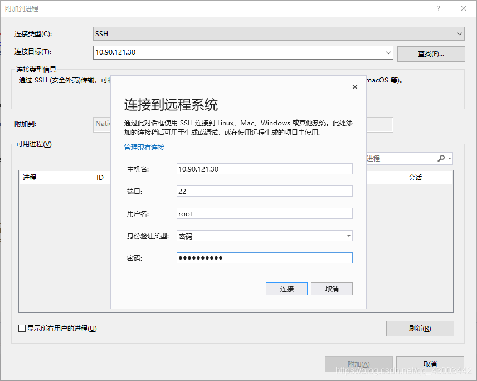Open the 身份验证类型 dropdown showing 密码
The width and height of the screenshot is (477, 381).
click(x=348, y=236)
